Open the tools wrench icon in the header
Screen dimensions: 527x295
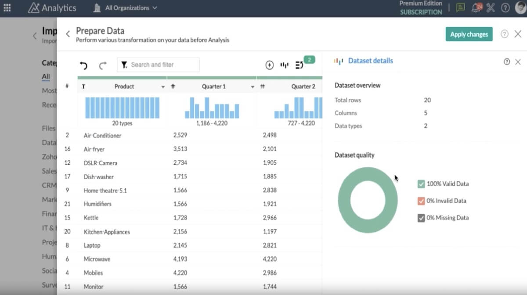[x=491, y=7]
